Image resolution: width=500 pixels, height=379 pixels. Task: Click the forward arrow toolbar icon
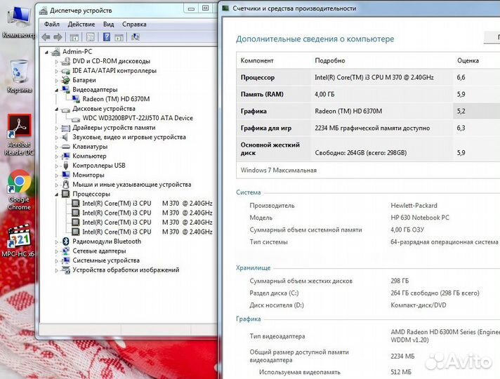58,37
